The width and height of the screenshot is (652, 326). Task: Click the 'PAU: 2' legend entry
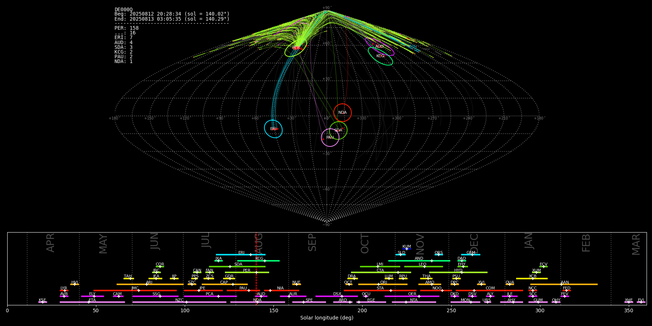tap(124, 57)
